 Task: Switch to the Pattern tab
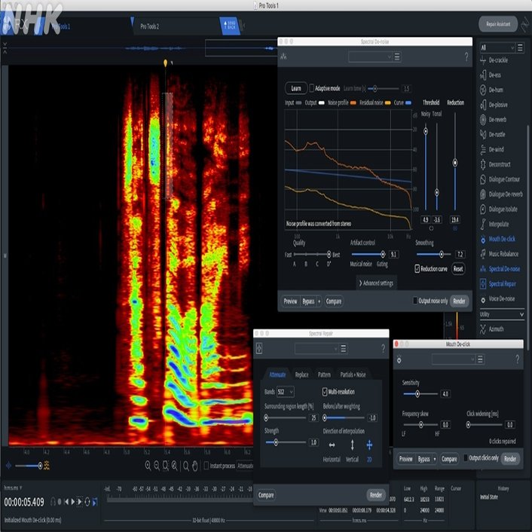click(324, 375)
